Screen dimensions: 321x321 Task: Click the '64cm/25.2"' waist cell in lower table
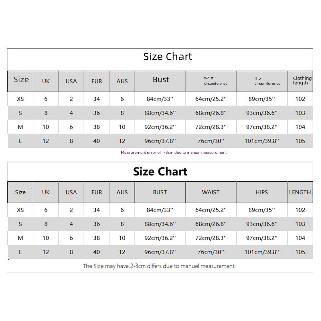coord(211,210)
